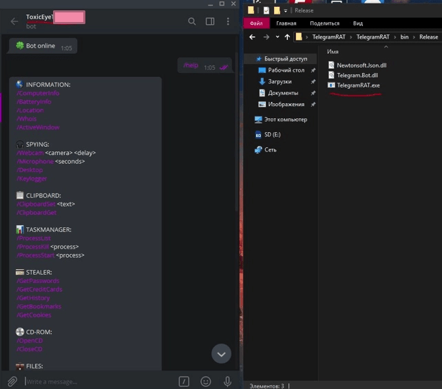Click the /ProcessStart command link
The image size is (442, 389).
pos(36,255)
